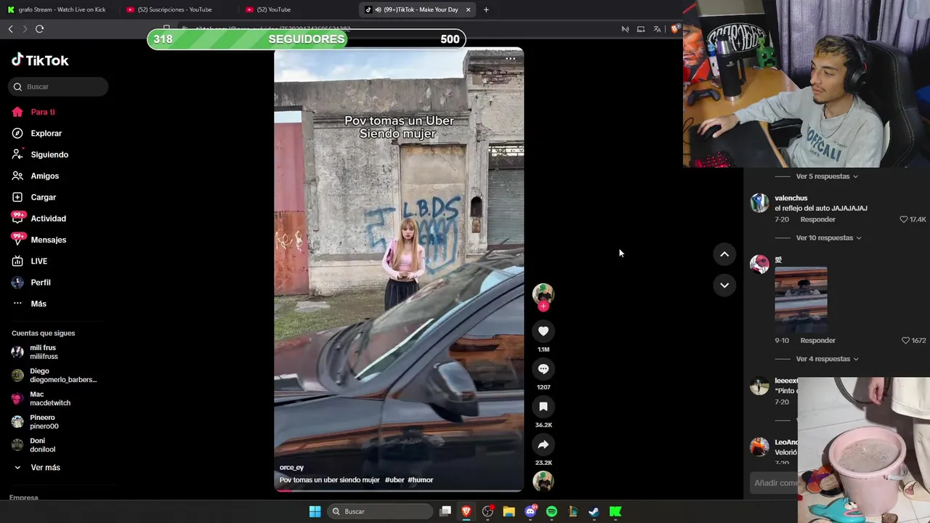Open Explorar in TikTok sidebar

click(x=46, y=133)
